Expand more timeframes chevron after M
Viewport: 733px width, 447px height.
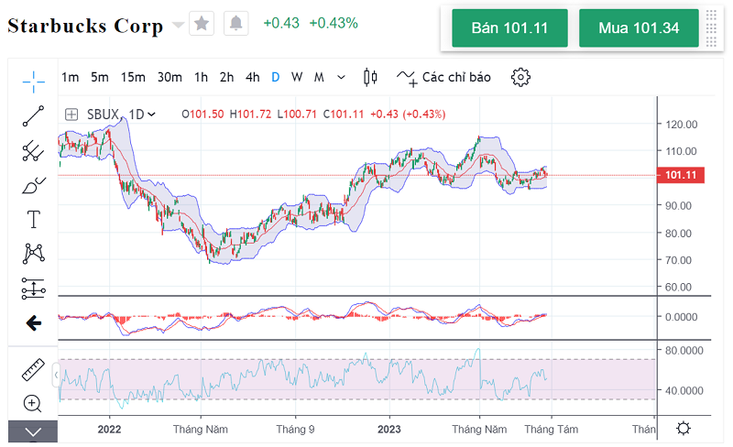pos(342,78)
